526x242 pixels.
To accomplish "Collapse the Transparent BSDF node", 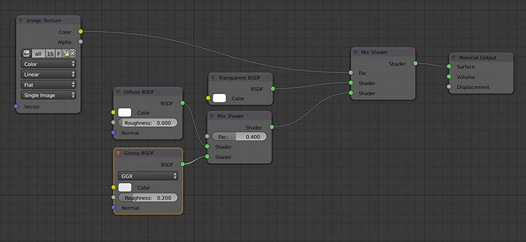I will [x=212, y=78].
